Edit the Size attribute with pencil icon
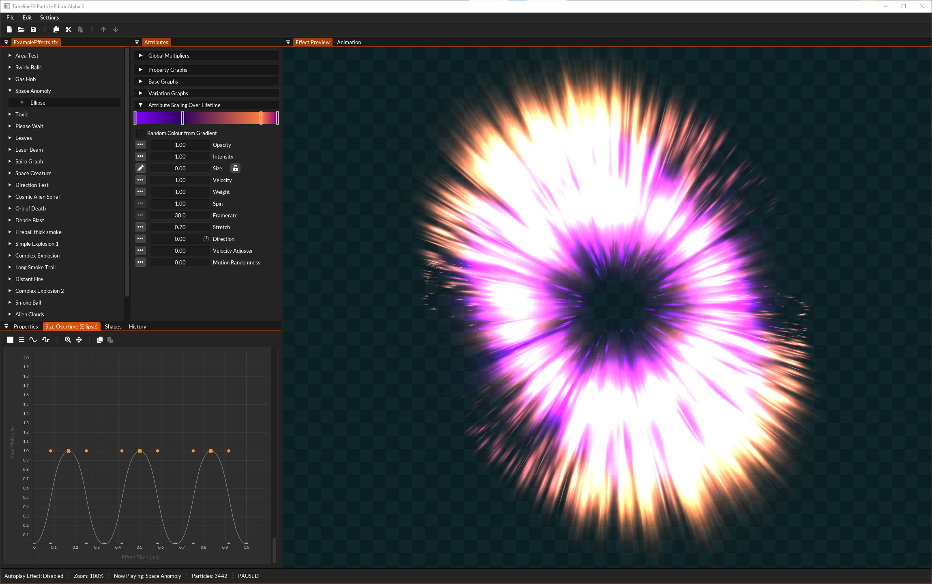Screen dimensions: 932x584 (x=140, y=168)
